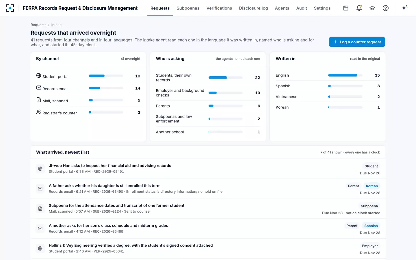Screen dimensions: 416x260
Task: Click the English language progress bar
Action: pos(345,75)
